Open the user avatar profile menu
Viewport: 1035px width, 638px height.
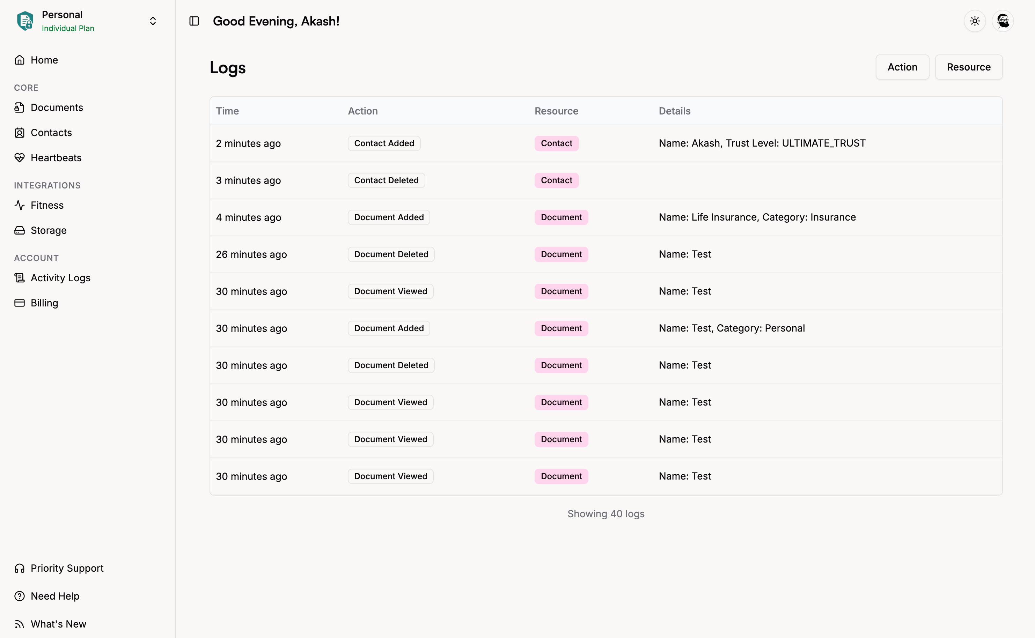[x=1003, y=21]
